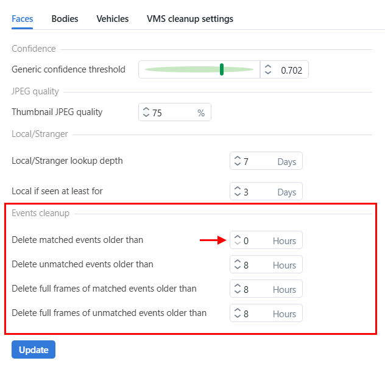This screenshot has height=372, width=385.
Task: Click the Thumbnail JPEG quality value field
Action: click(171, 113)
